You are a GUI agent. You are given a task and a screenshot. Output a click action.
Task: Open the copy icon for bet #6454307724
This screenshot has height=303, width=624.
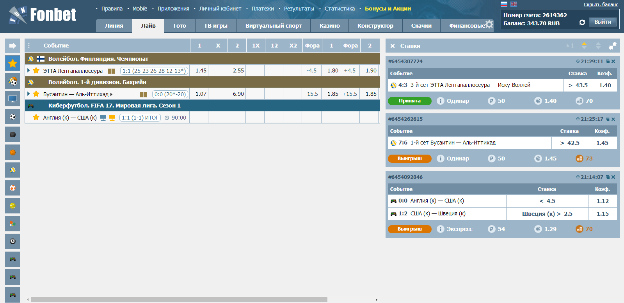click(608, 62)
